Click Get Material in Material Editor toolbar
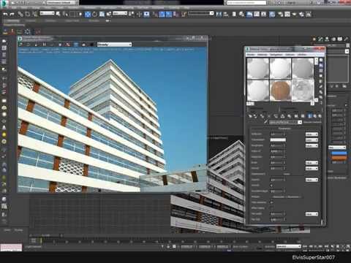The width and height of the screenshot is (351, 263). 250,116
